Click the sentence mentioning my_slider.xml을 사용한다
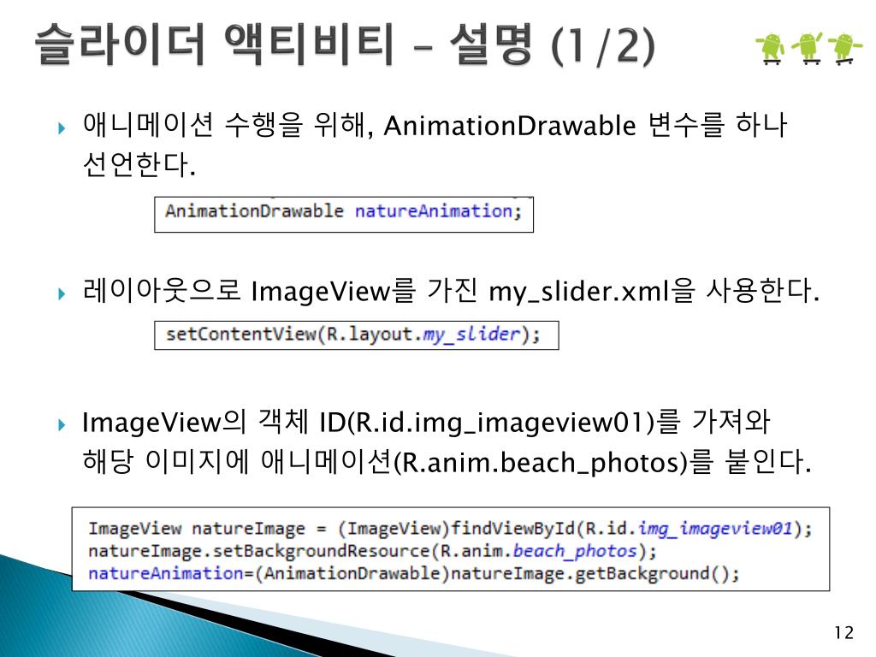The width and height of the screenshot is (876, 657). point(451,291)
